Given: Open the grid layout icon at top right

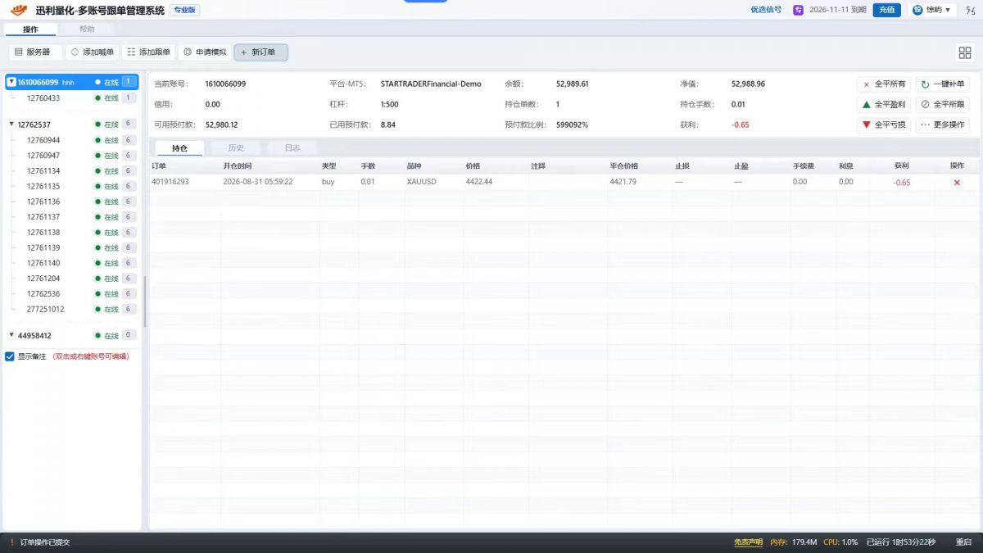Looking at the screenshot, I should click(x=964, y=52).
